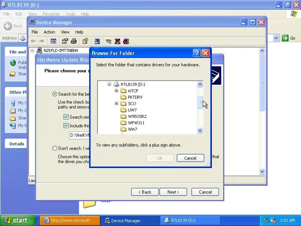This screenshot has height=226, width=301.
Task: Click the question mark help button in Browse For Folder
Action: pos(197,53)
